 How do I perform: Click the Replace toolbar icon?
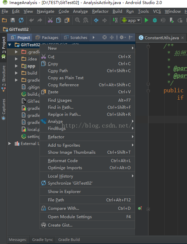pyautogui.click(x=86, y=20)
